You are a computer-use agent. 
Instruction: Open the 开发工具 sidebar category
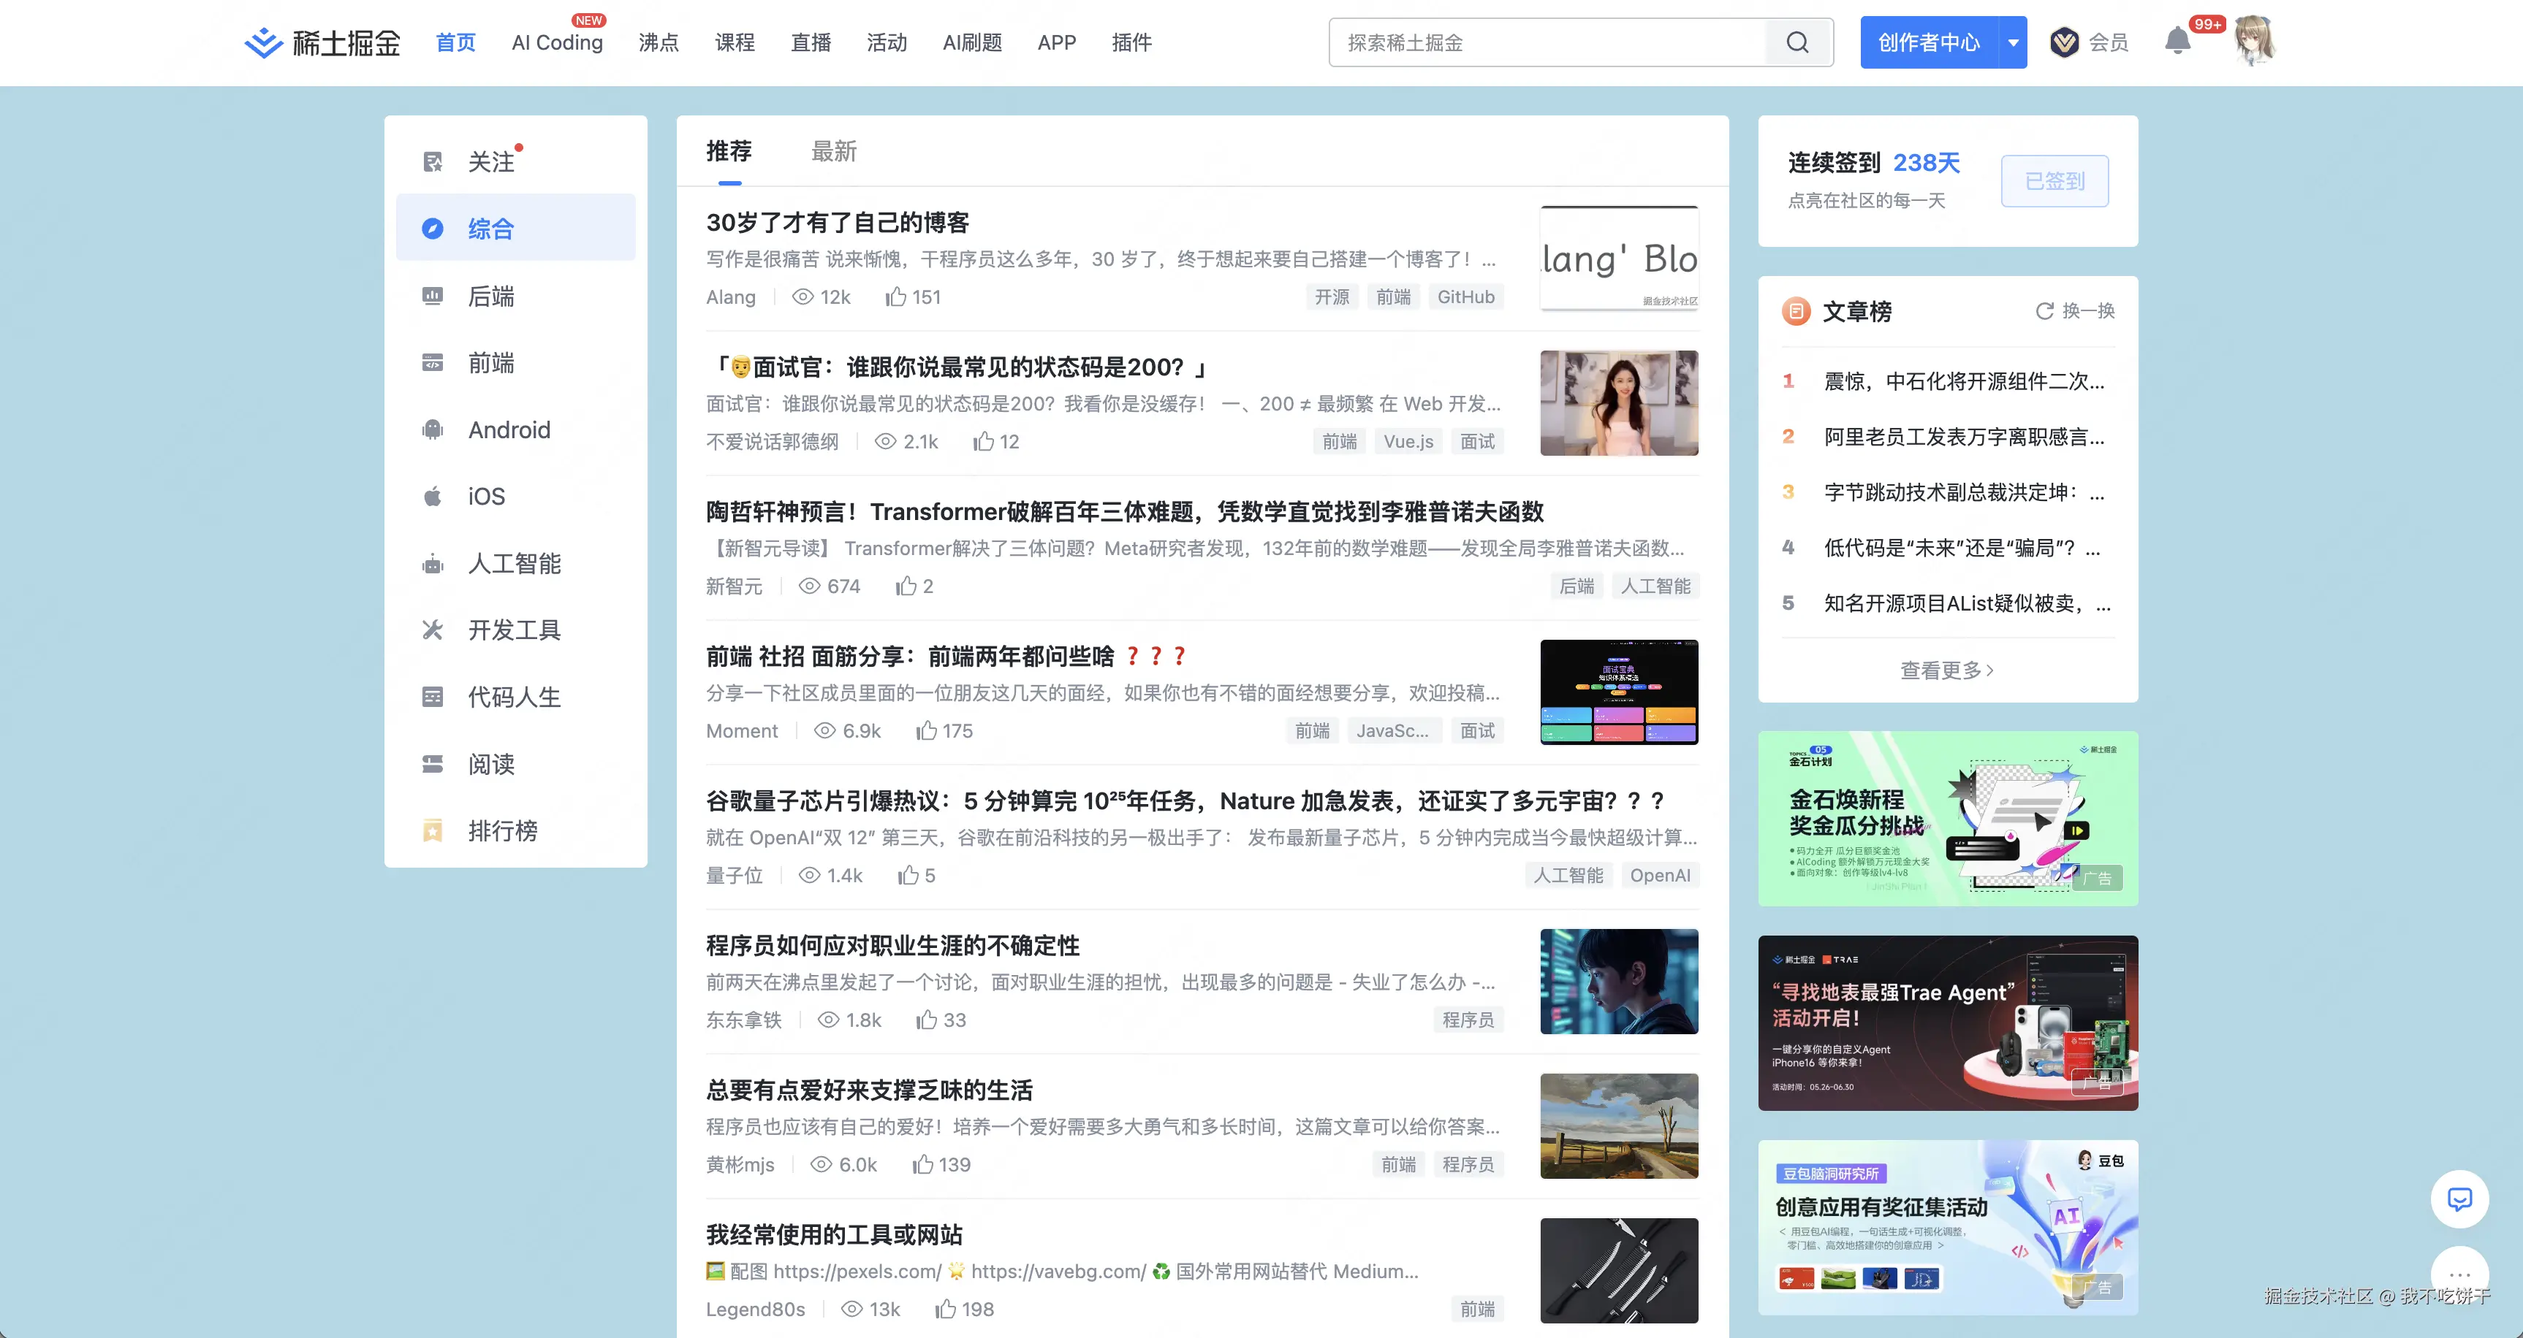point(513,630)
